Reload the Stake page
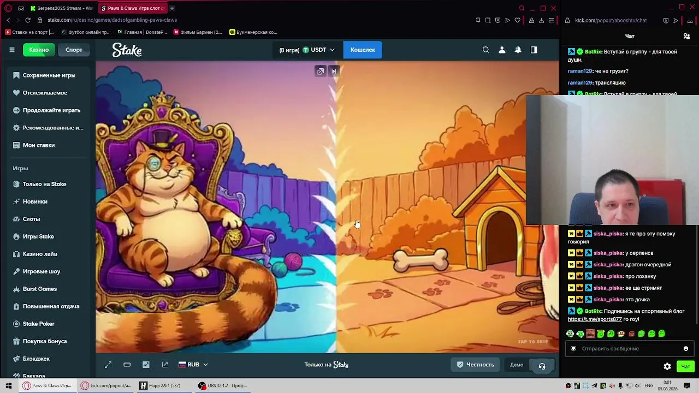 [28, 20]
